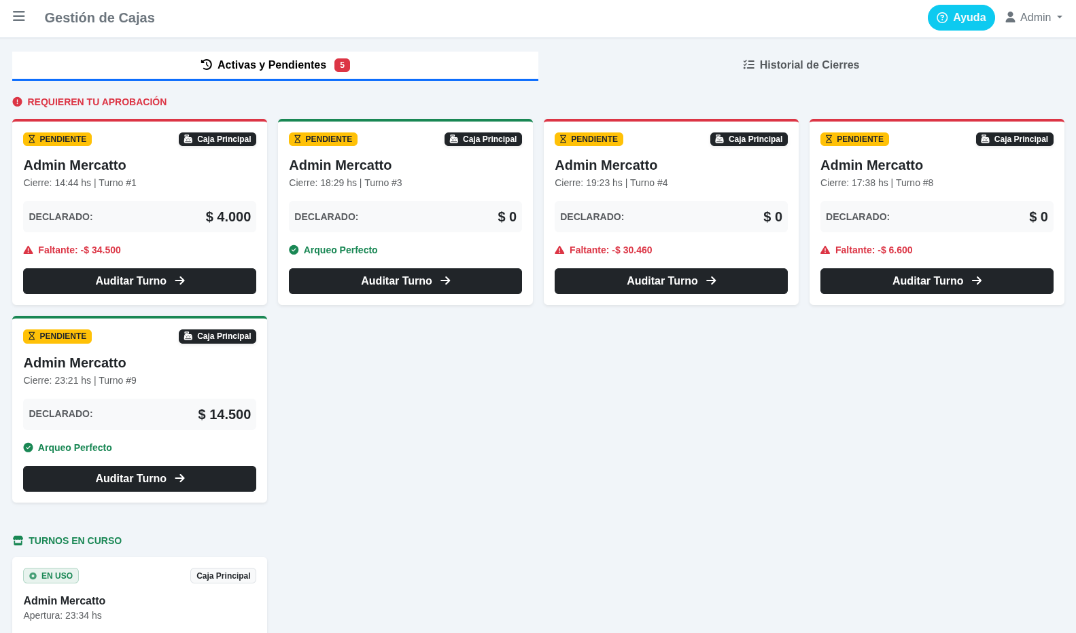Audit Turno #1 with Auditar Turno button
1076x633 pixels.
click(139, 281)
